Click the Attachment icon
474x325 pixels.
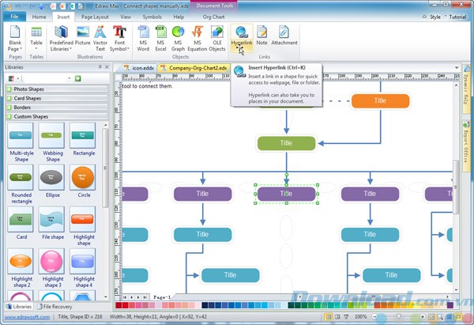[284, 36]
